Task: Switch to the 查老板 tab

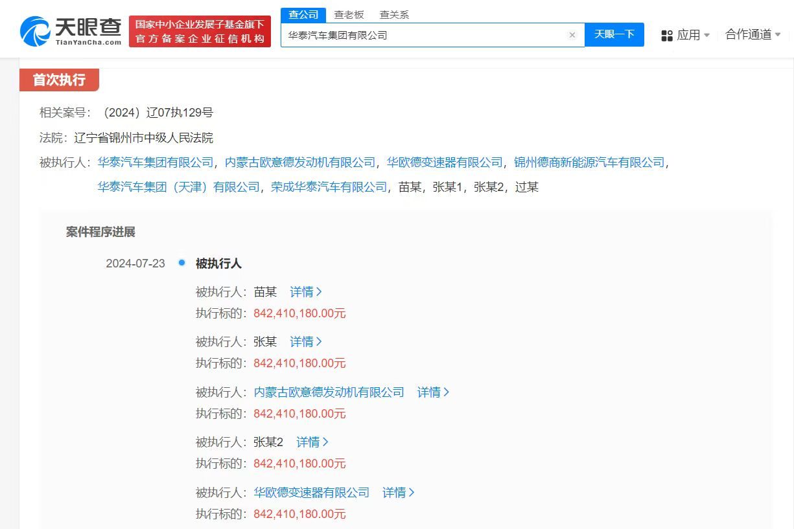Action: tap(349, 14)
